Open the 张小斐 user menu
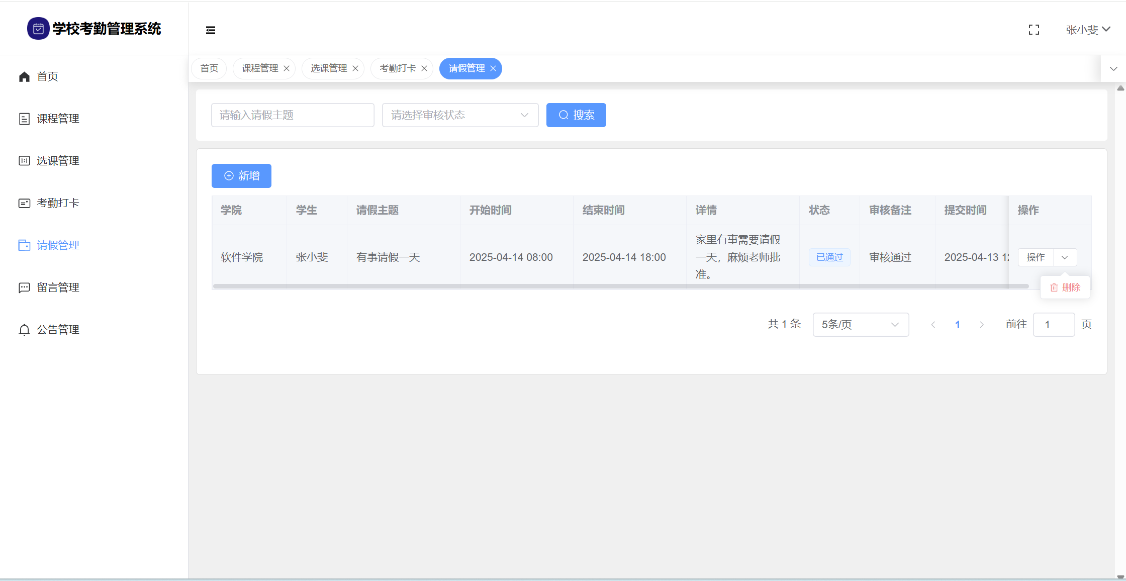Screen dimensions: 1126x581 (x=1088, y=30)
